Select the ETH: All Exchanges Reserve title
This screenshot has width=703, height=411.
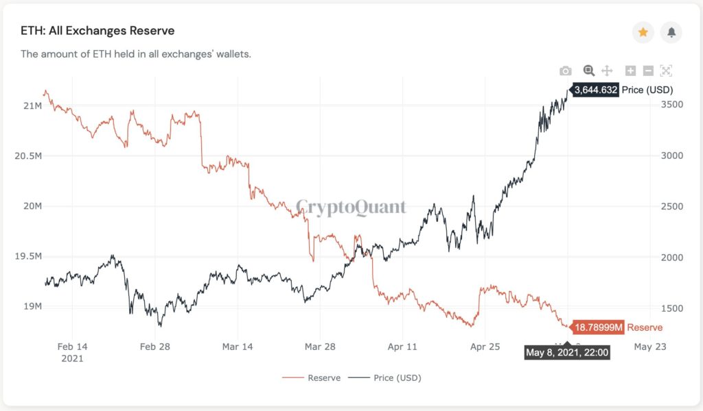click(x=97, y=31)
